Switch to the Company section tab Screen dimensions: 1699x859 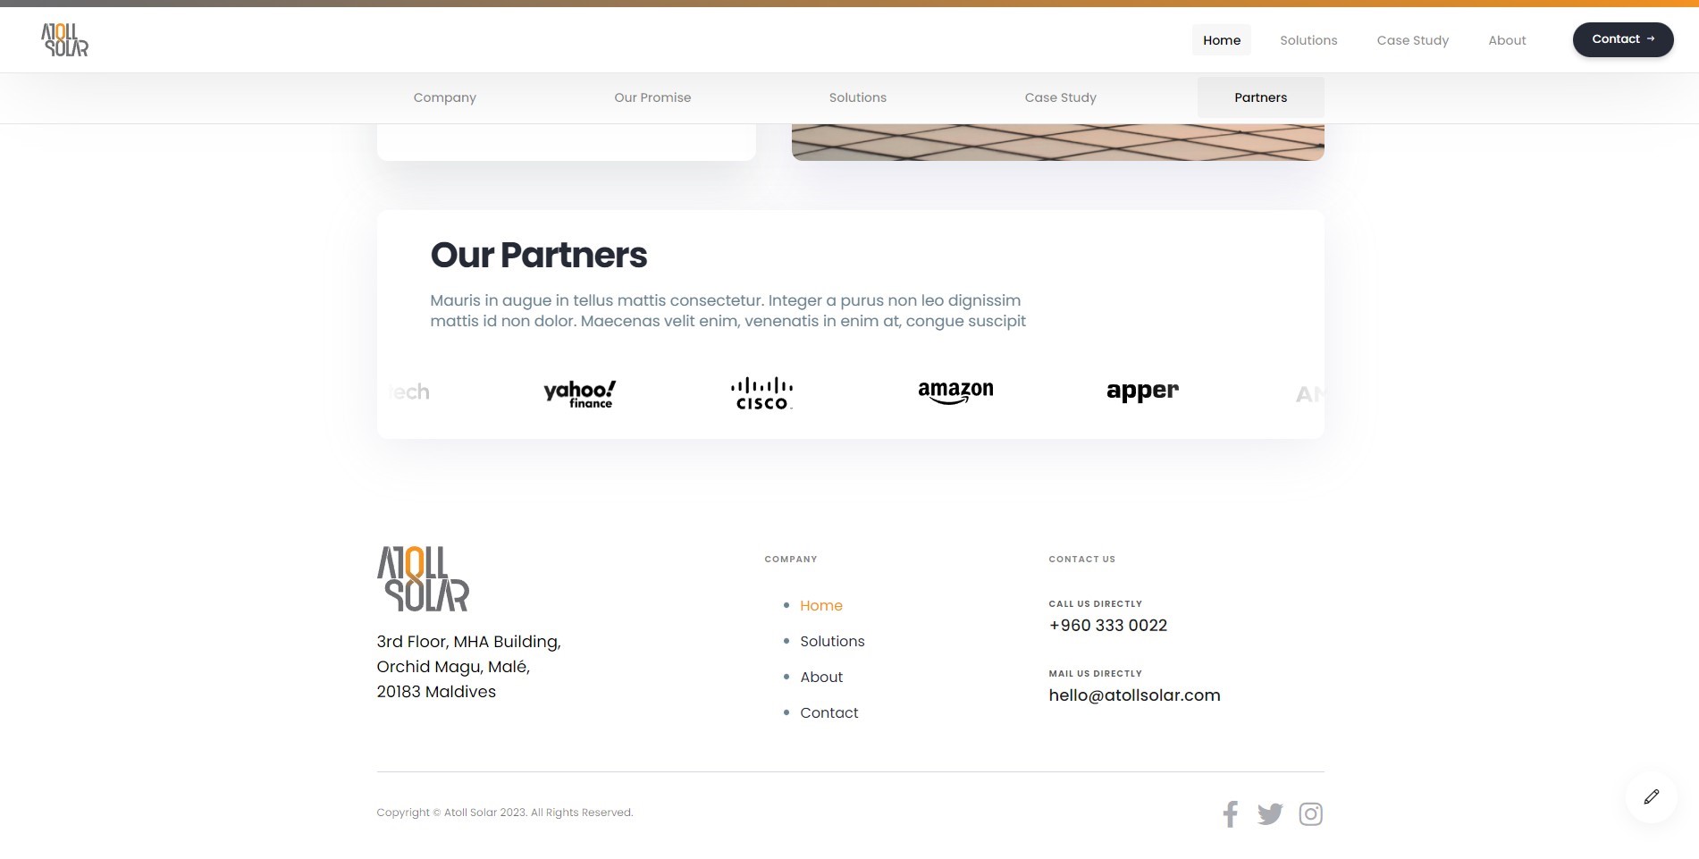445,97
